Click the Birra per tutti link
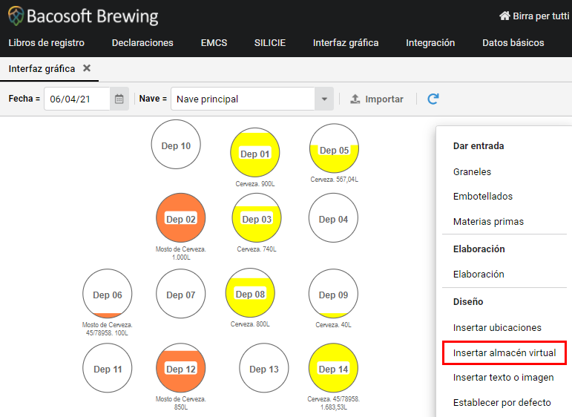This screenshot has height=417, width=572. [541, 16]
